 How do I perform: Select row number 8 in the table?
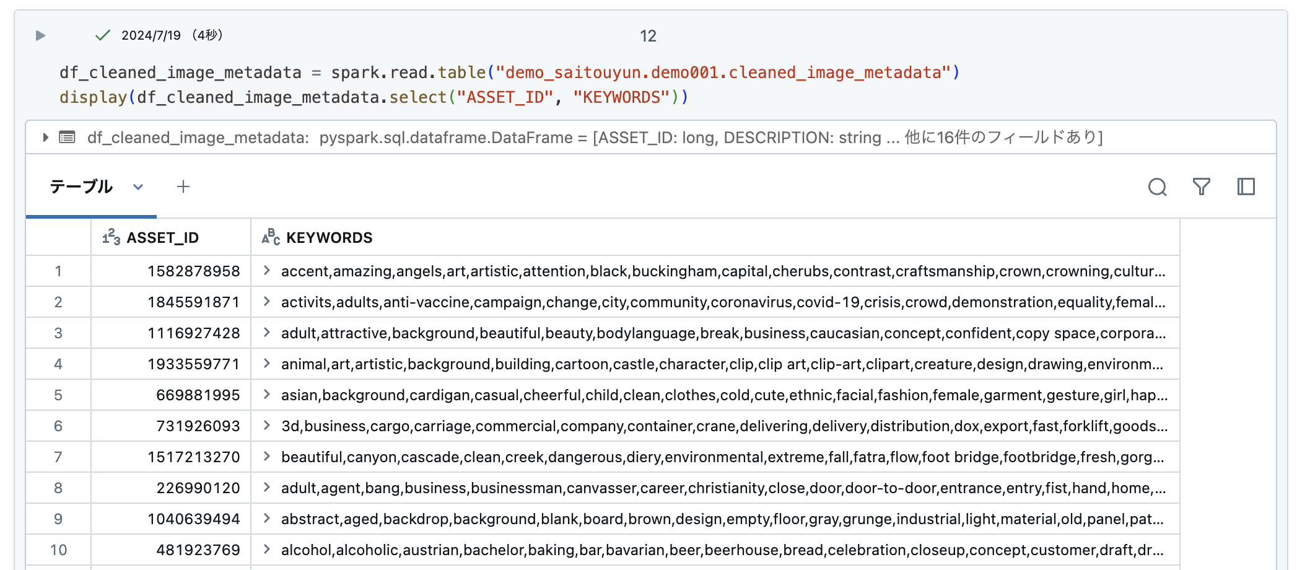pyautogui.click(x=58, y=488)
